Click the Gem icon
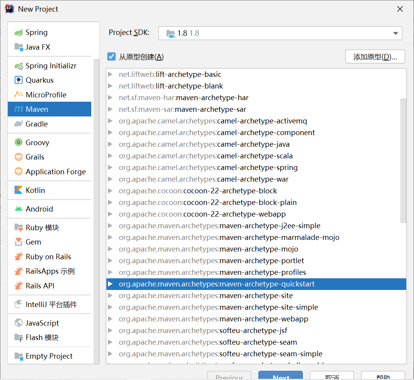414x380 pixels. pyautogui.click(x=19, y=242)
